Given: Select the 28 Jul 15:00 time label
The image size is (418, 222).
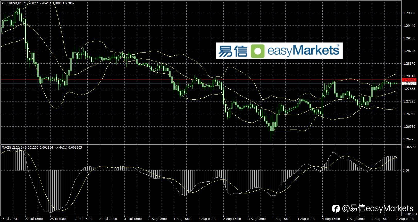Looking at the screenshot, I should point(83,219).
